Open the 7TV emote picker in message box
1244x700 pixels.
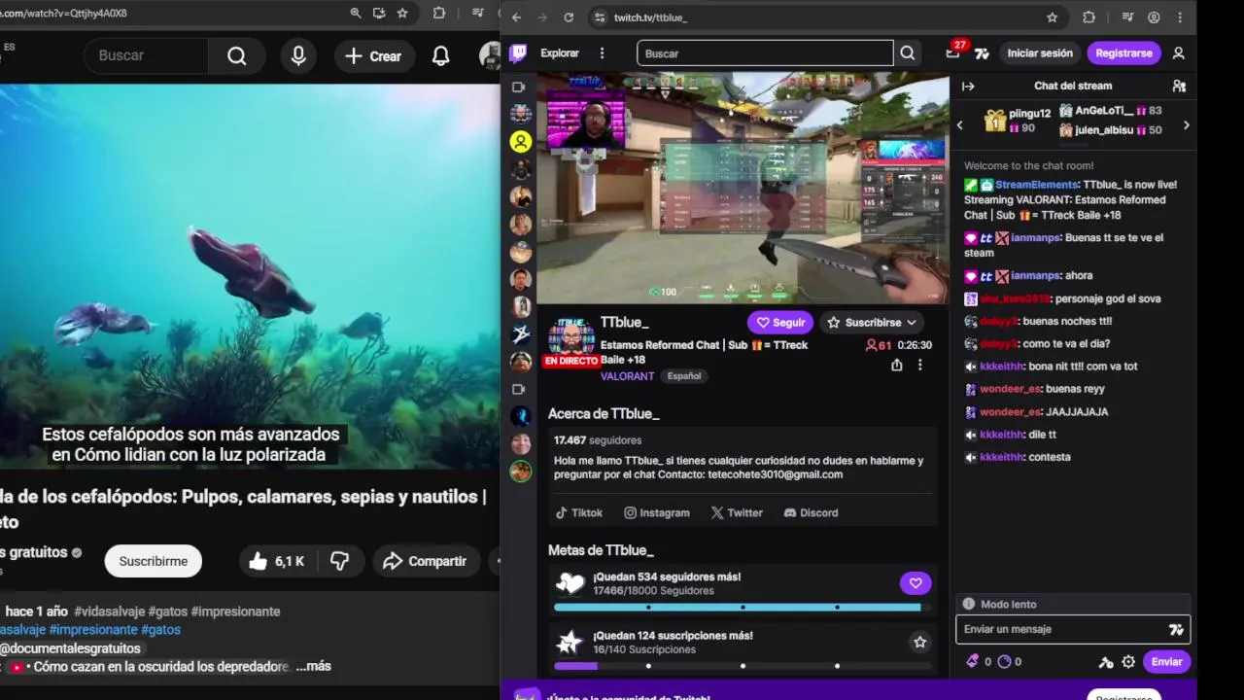tap(1176, 629)
